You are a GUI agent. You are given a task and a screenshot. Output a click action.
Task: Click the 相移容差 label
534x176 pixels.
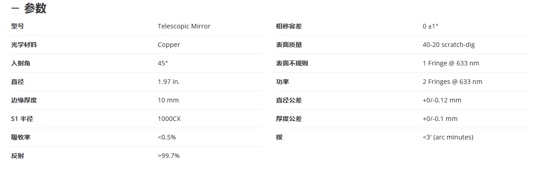[289, 26]
